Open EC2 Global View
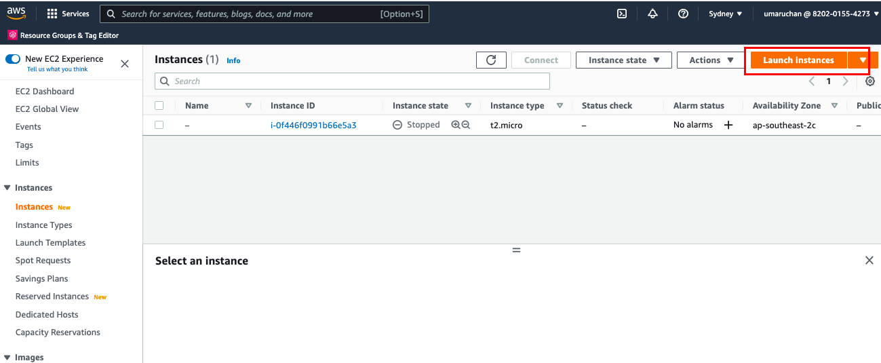Screen dimensions: 881x363 47,109
